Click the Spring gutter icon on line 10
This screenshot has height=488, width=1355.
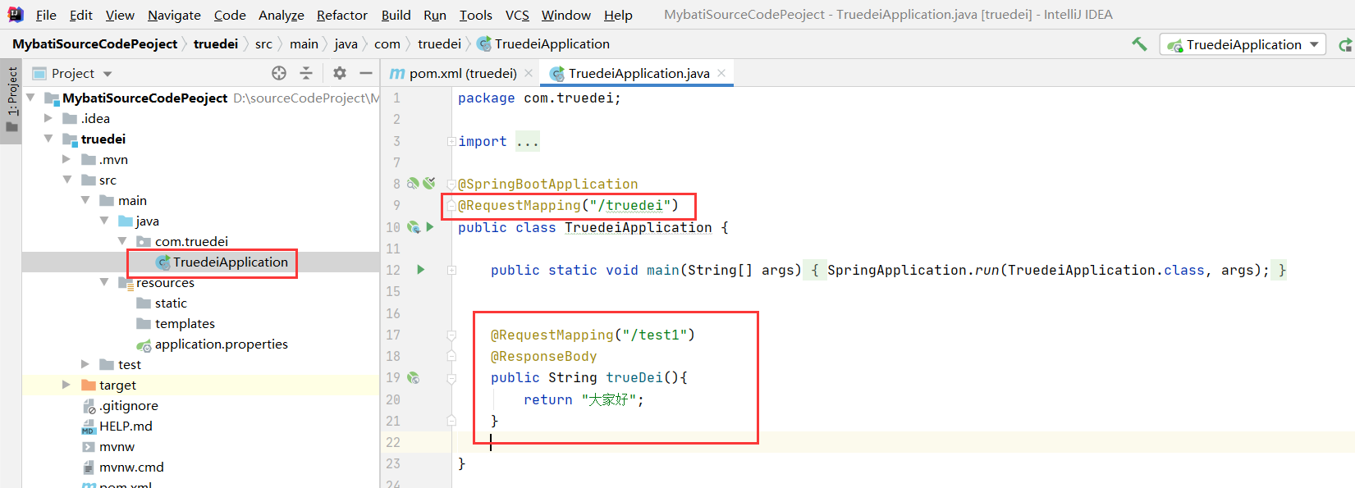pos(414,227)
